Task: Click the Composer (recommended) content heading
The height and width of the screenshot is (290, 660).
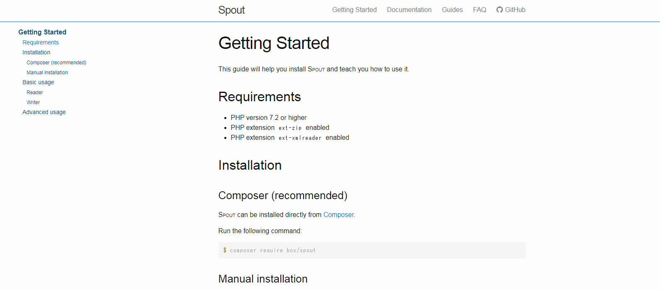Action: point(283,195)
